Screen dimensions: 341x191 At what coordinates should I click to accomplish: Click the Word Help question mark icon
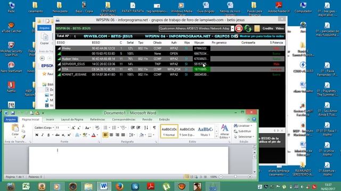pos(254,119)
